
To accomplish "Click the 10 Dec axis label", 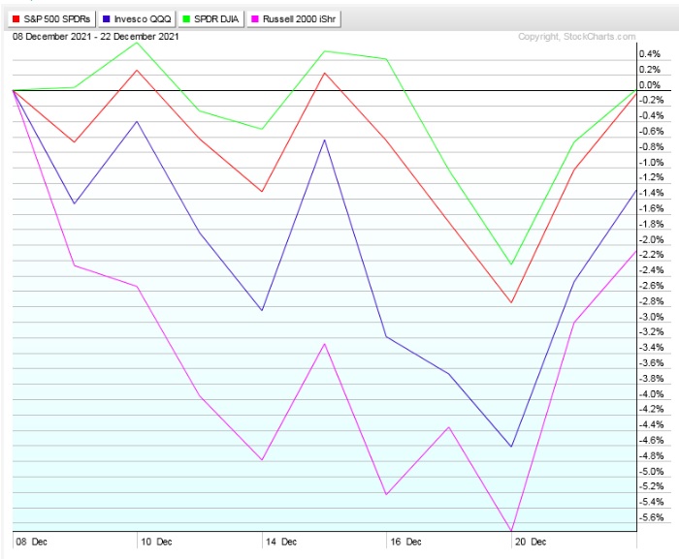I will tap(156, 542).
